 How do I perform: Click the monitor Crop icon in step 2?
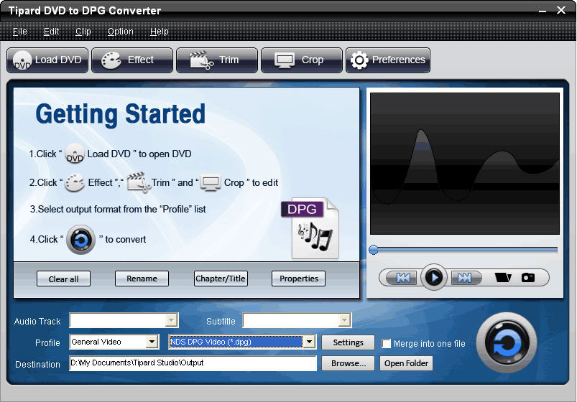coord(211,182)
